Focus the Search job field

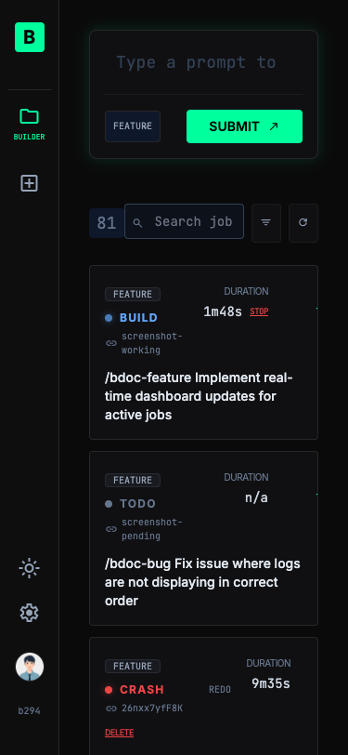184,221
